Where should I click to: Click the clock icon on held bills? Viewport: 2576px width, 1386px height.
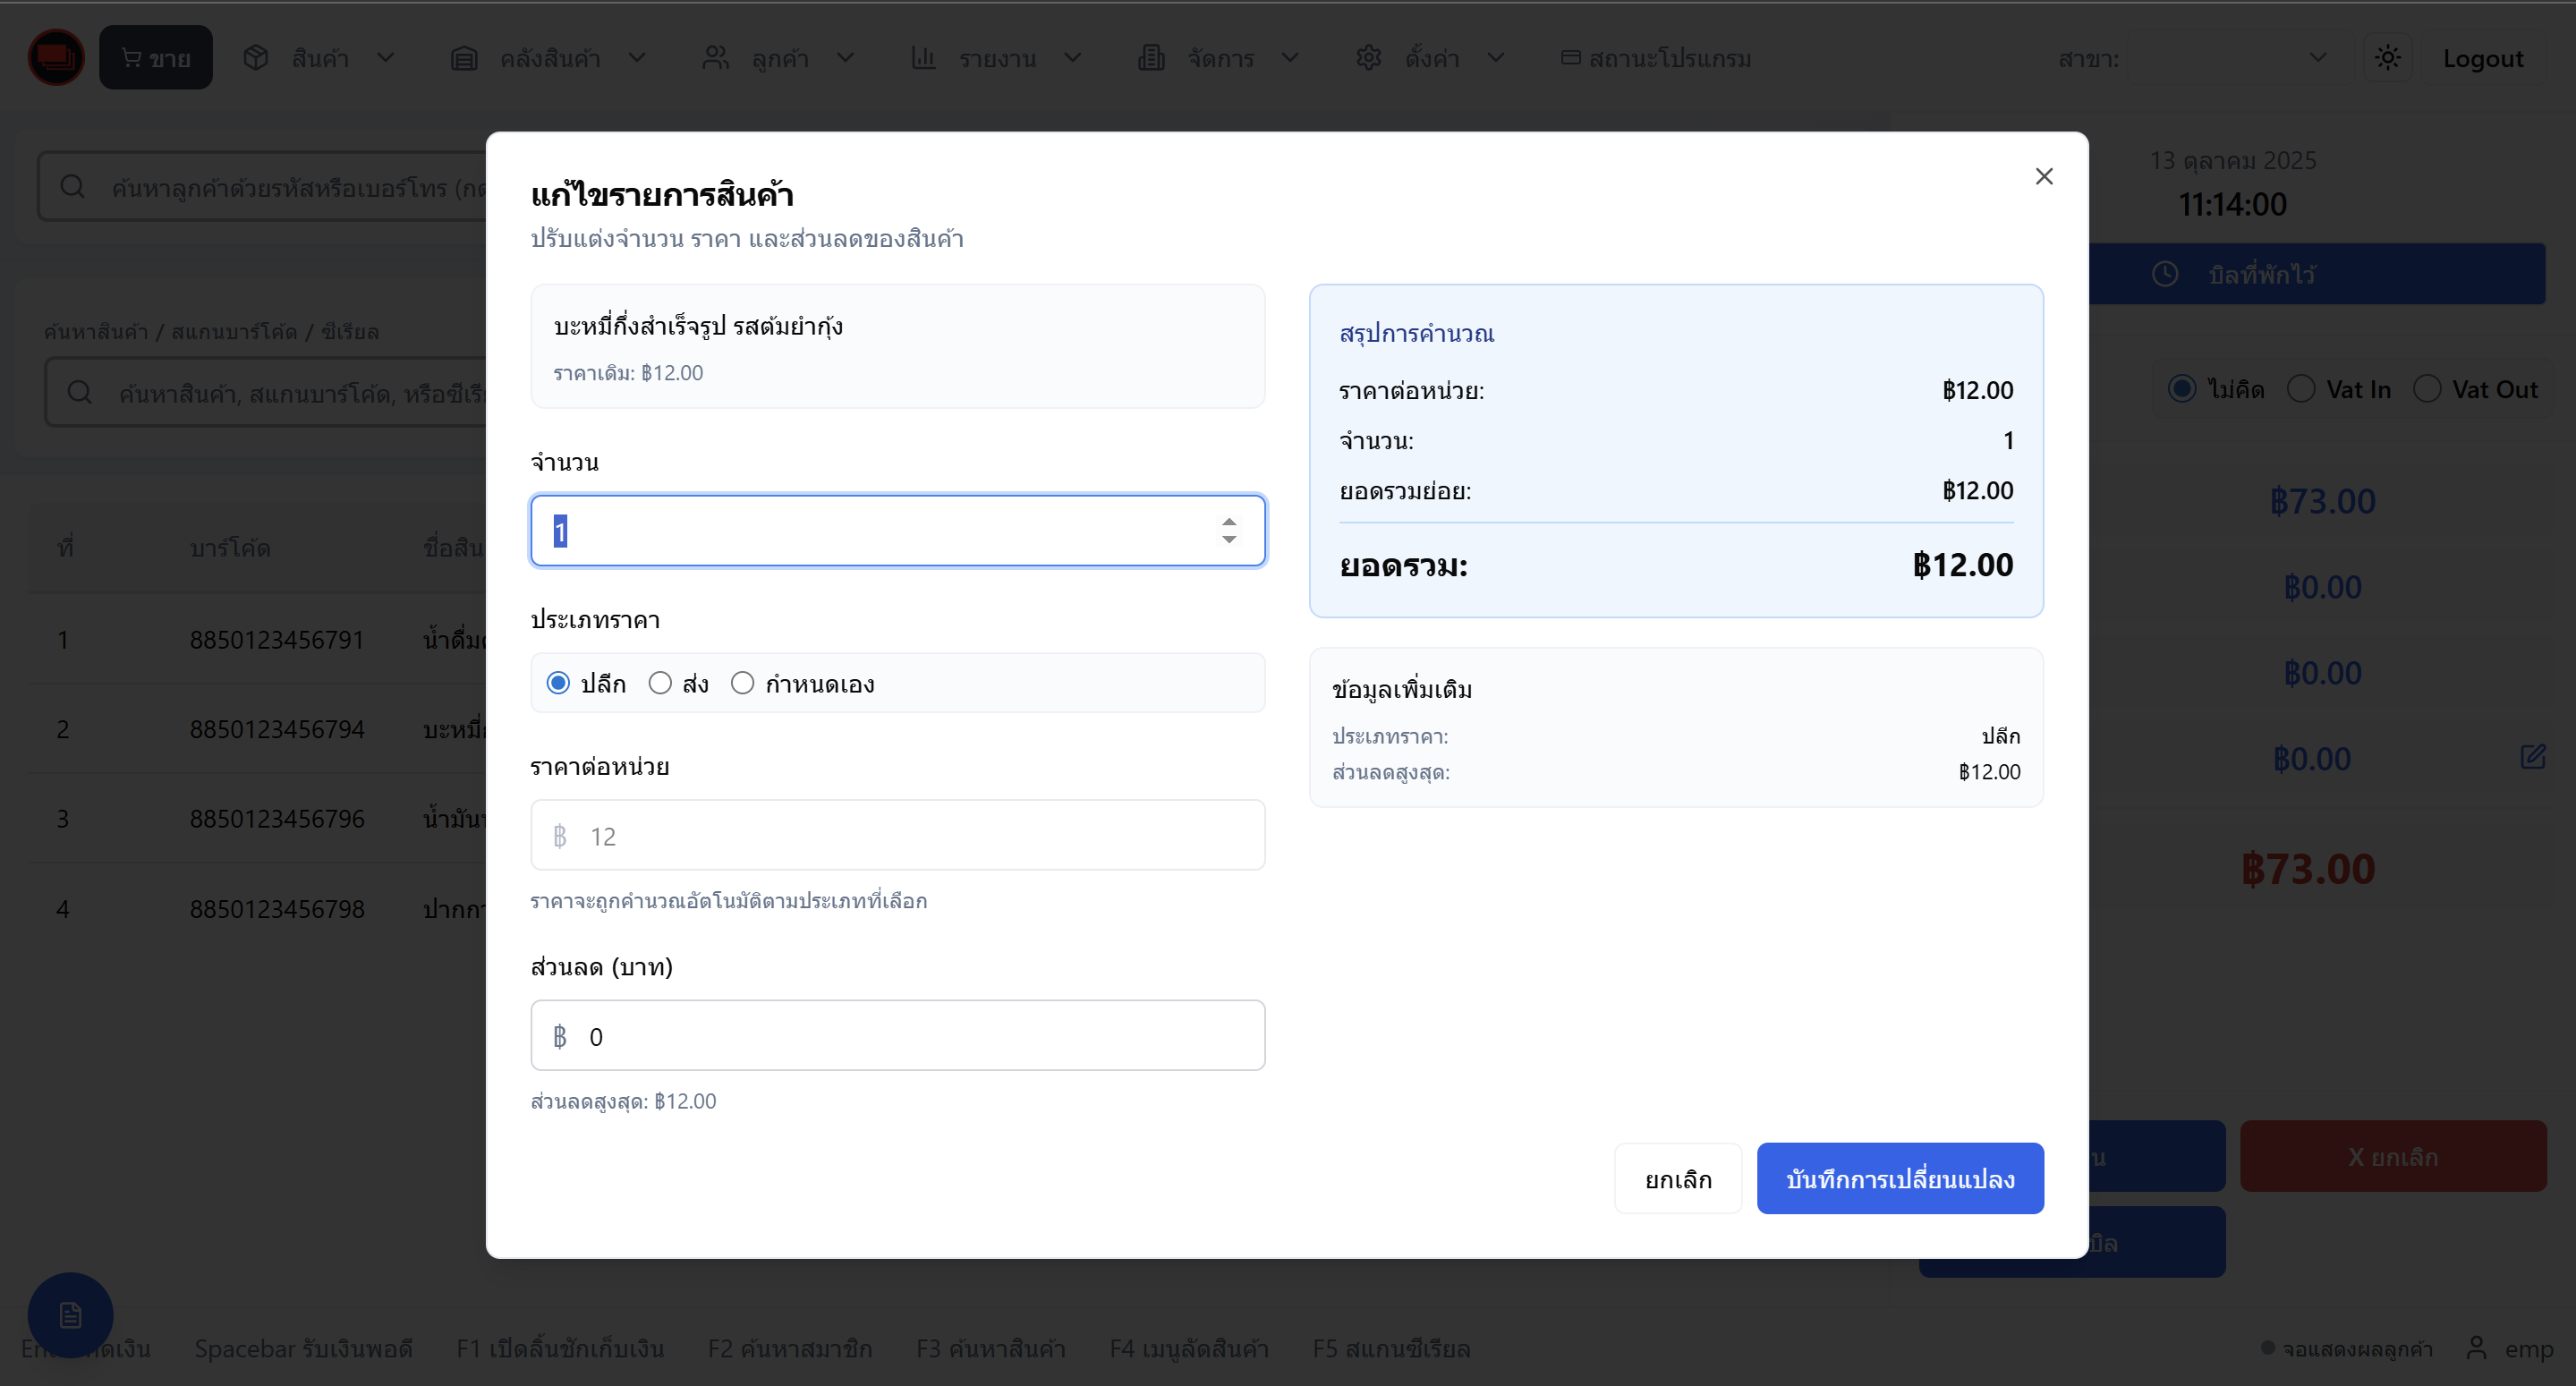click(x=2164, y=274)
